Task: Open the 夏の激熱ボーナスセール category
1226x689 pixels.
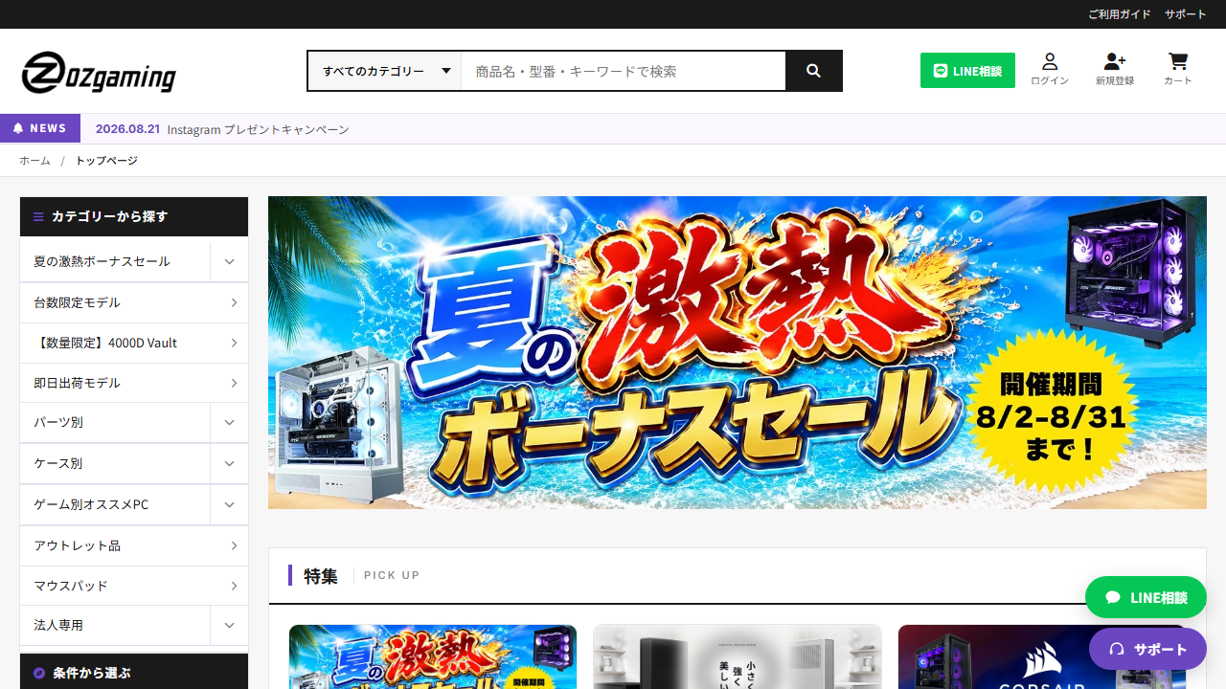Action: [115, 261]
